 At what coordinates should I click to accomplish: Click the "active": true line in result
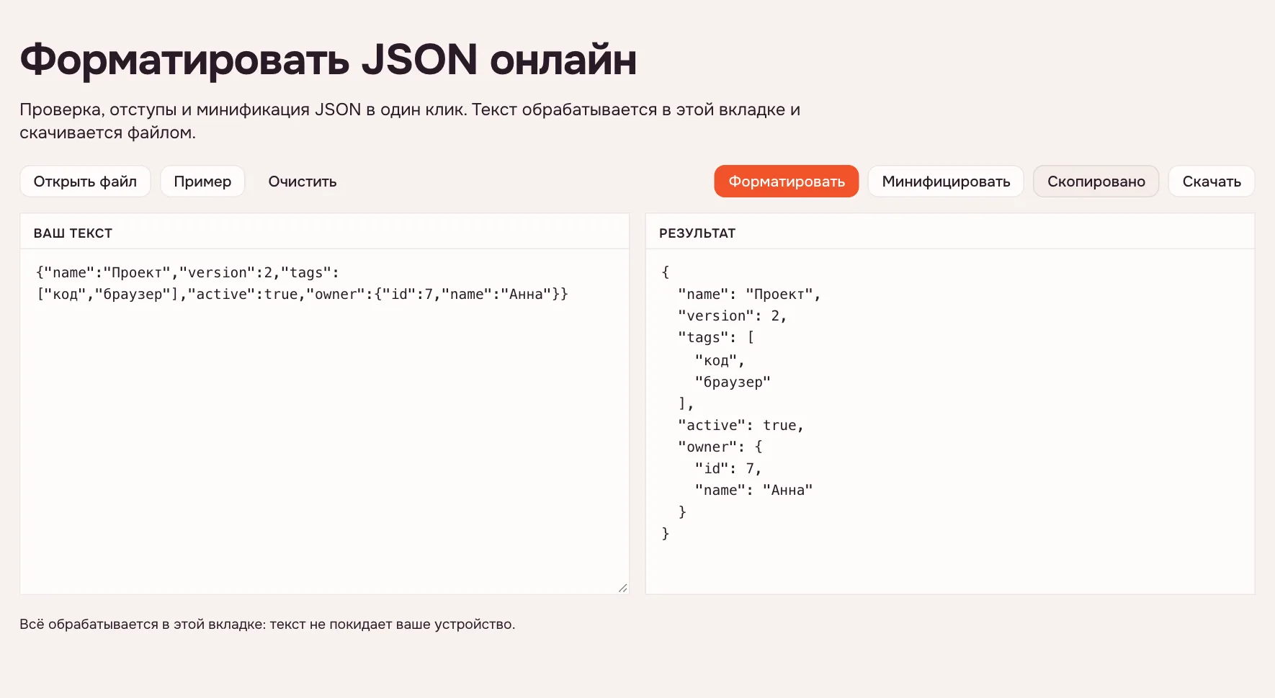[x=741, y=425]
